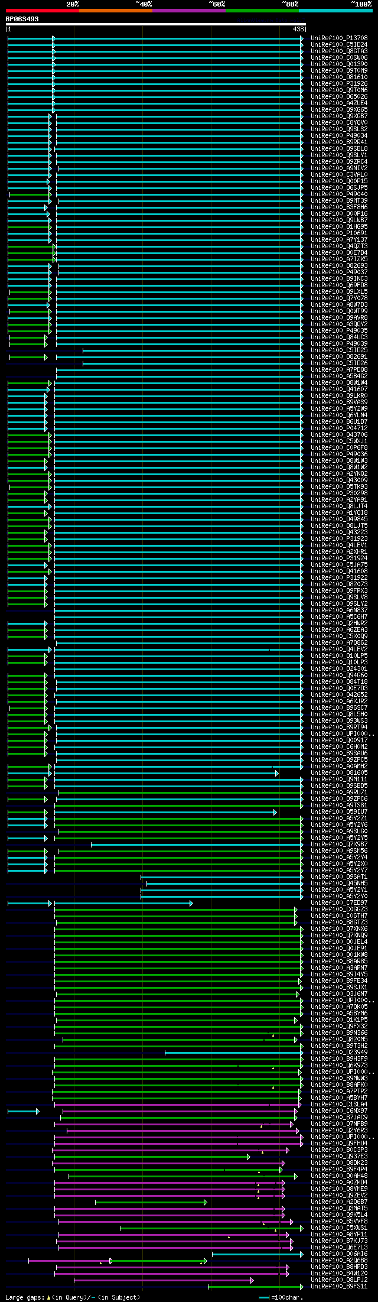378x1302 pixels.
Task: Open the UniRef100_Q9SAT1 hit label
Action: click(x=338, y=877)
